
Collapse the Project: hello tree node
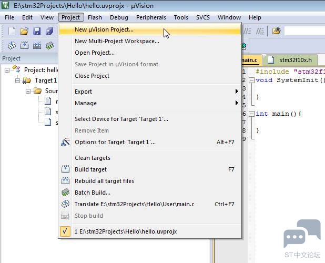tap(7, 70)
